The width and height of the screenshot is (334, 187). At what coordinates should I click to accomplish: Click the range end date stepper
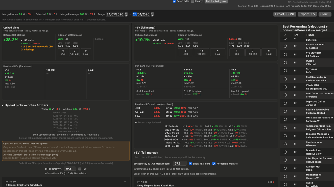click(x=152, y=14)
